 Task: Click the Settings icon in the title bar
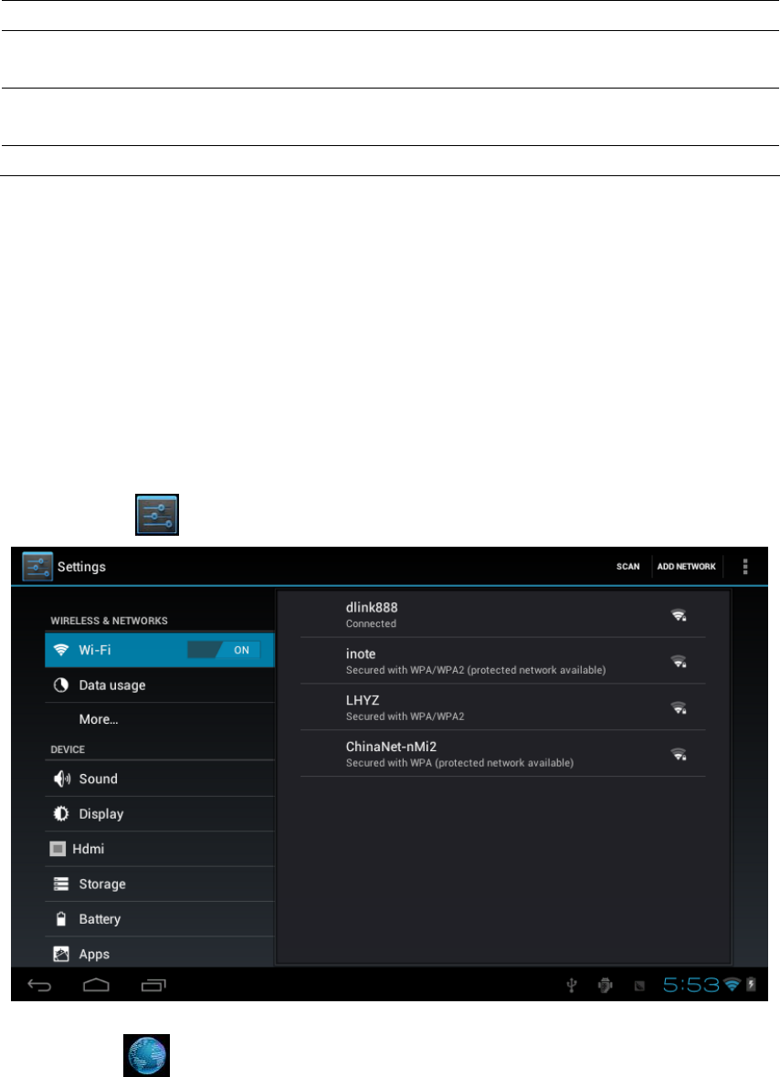coord(37,567)
